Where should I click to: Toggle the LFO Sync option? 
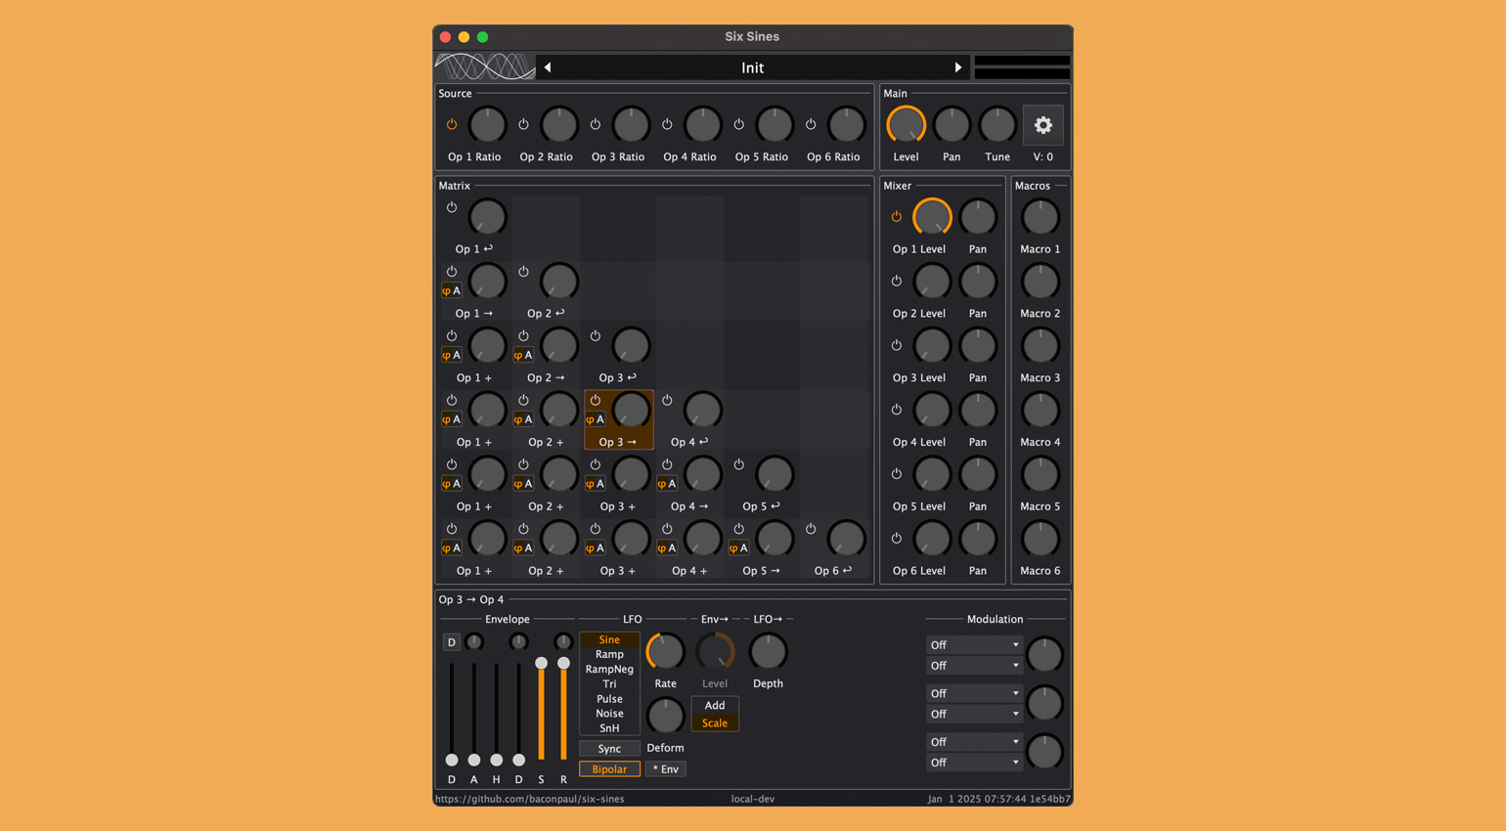(x=609, y=749)
